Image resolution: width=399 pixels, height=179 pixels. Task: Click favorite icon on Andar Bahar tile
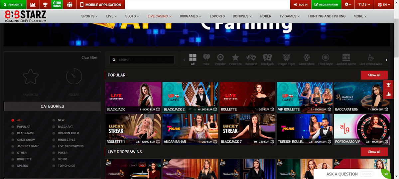(215, 142)
